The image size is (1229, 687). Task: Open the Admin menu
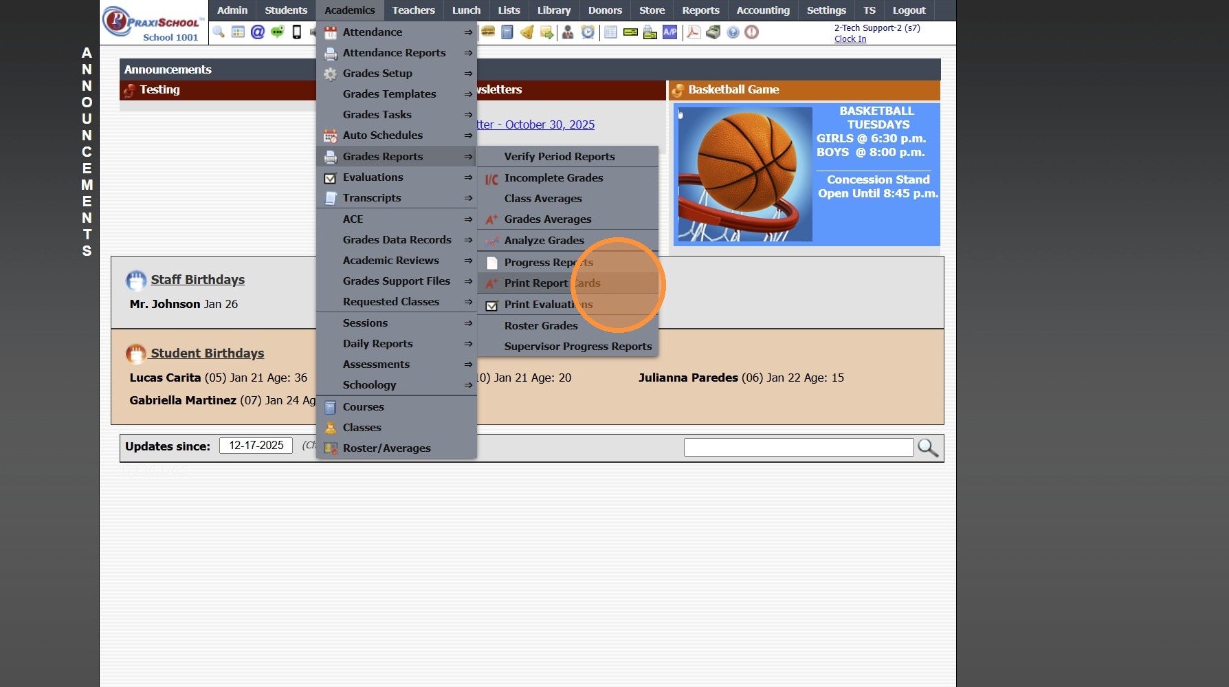click(x=232, y=10)
